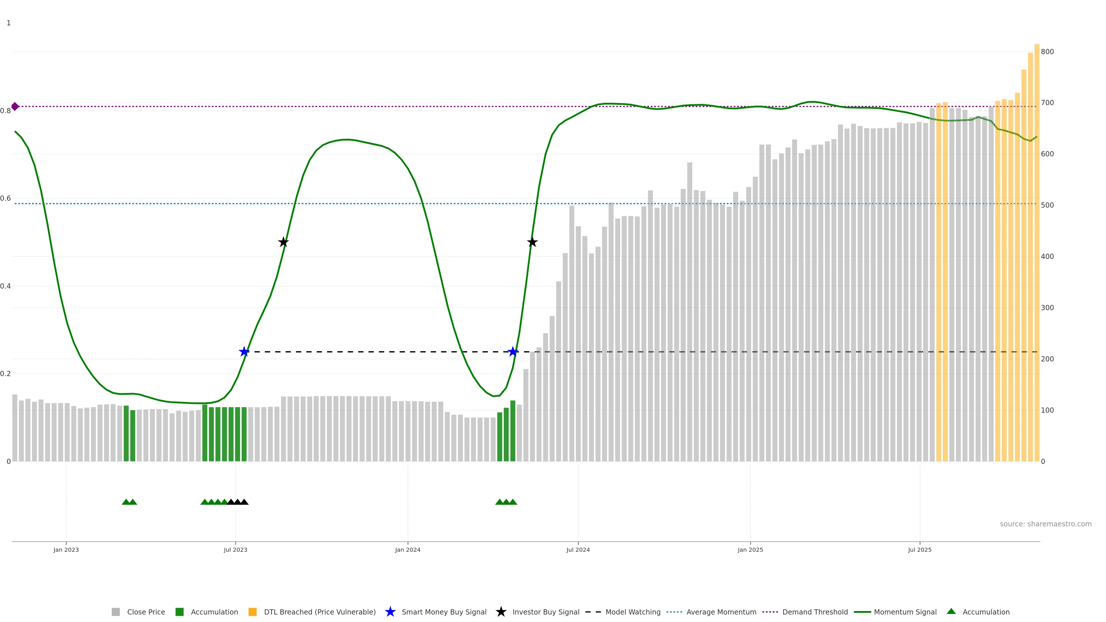The image size is (1106, 622).
Task: Click the black star on the second momentum rise
Action: click(x=532, y=242)
